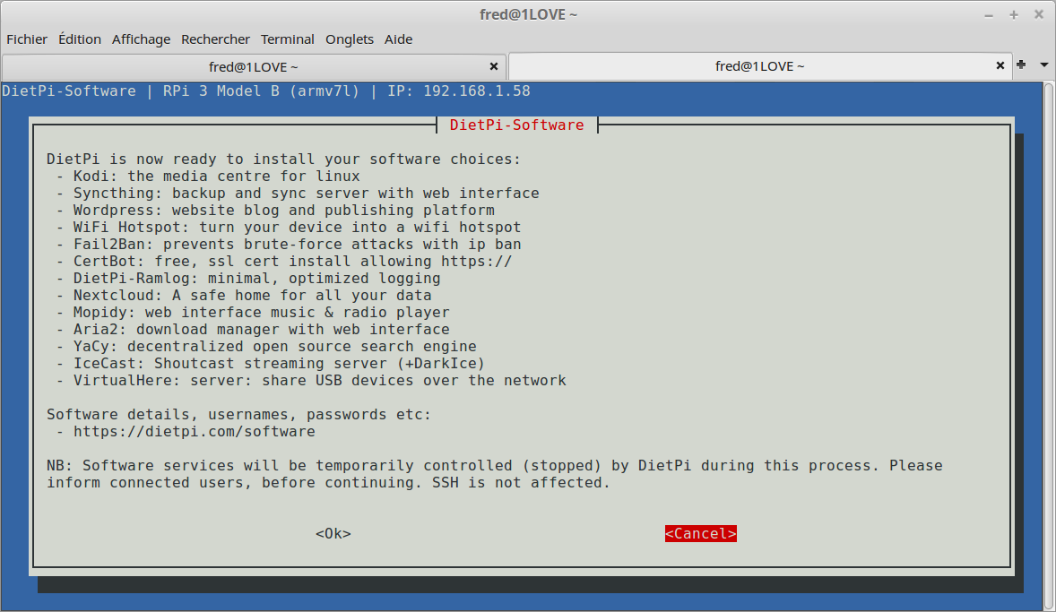Click the CertBot ssl cert line
The height and width of the screenshot is (612, 1056).
click(x=283, y=262)
